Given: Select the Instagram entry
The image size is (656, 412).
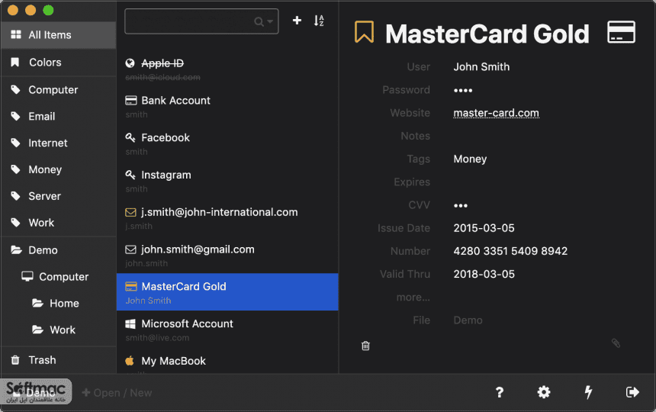Looking at the screenshot, I should 227,181.
